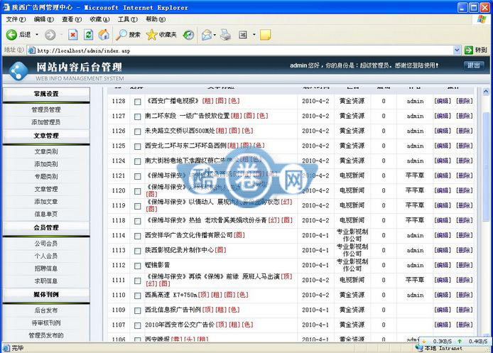
Task: Open the address bar dropdown arrow
Action: 457,50
